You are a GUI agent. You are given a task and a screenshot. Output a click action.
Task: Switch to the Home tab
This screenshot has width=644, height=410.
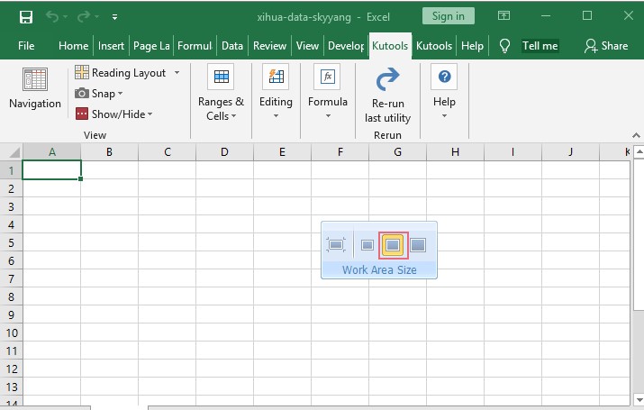coord(73,46)
